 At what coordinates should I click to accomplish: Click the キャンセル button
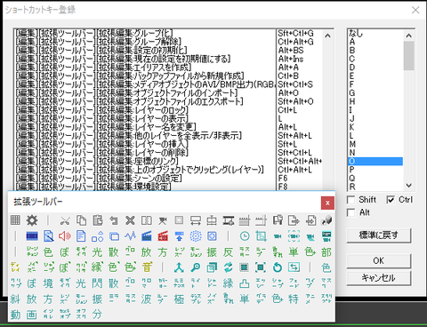pos(379,278)
